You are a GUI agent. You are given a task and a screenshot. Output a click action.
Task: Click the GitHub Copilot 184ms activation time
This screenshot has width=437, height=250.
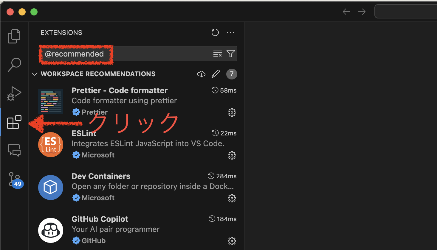point(223,219)
